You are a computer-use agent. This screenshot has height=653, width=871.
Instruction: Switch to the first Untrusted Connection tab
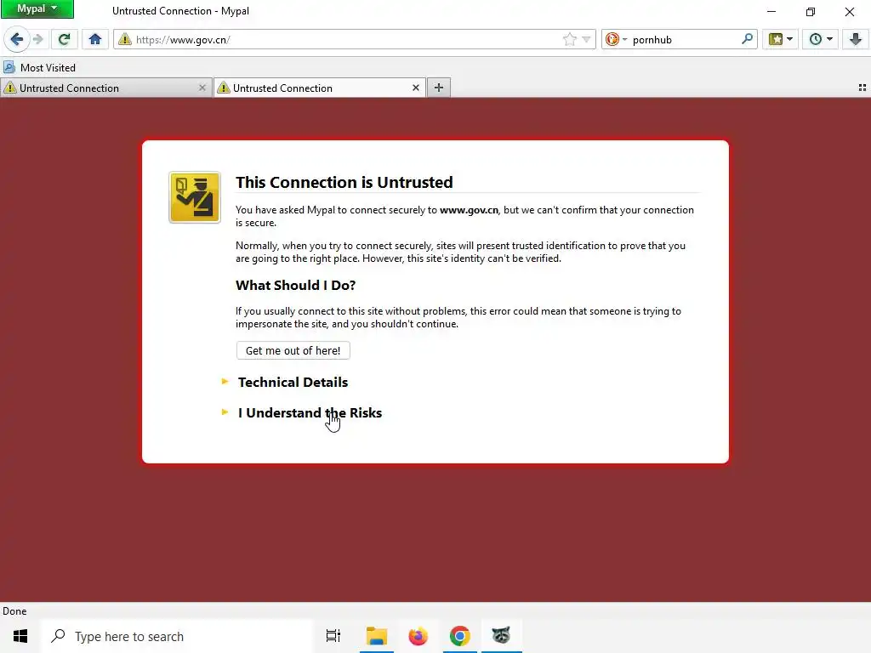point(100,88)
